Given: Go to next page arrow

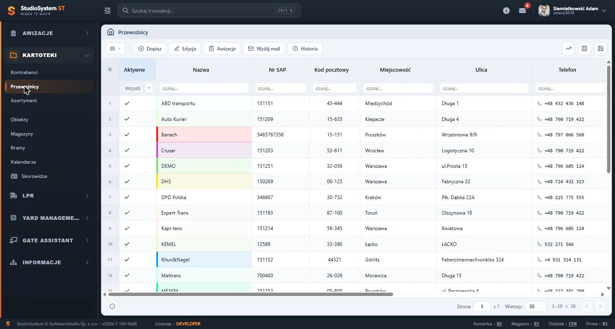Looking at the screenshot, I should pos(600,306).
